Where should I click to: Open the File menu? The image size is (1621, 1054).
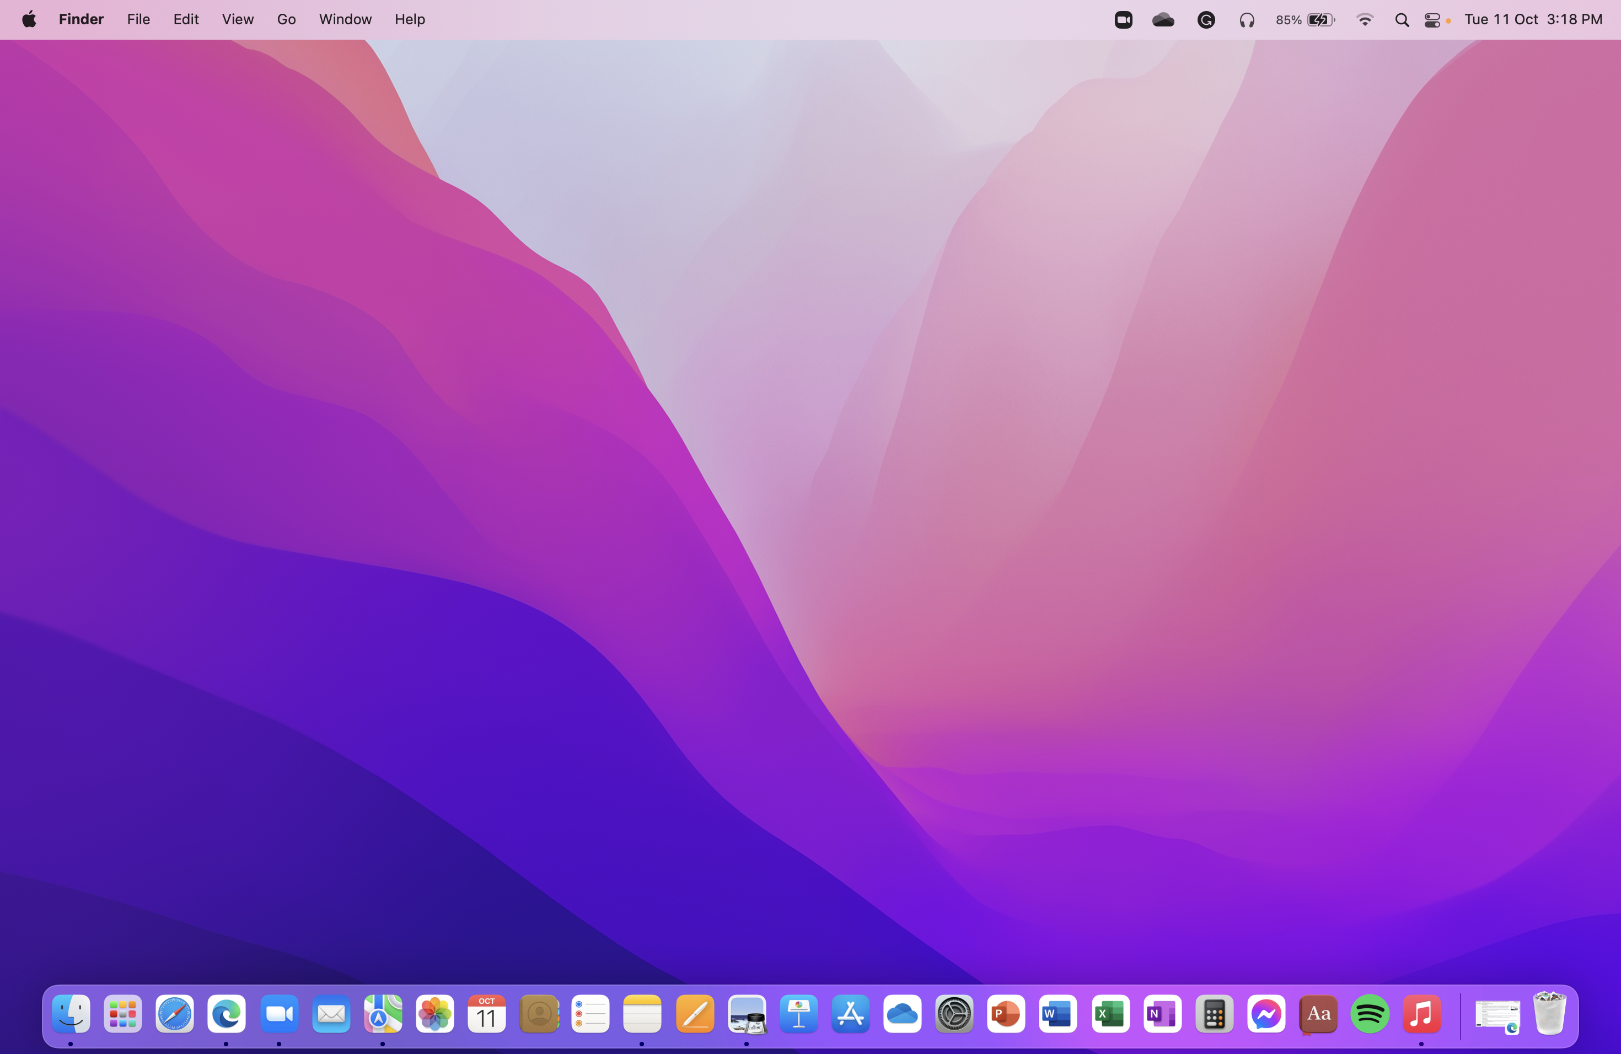[138, 20]
